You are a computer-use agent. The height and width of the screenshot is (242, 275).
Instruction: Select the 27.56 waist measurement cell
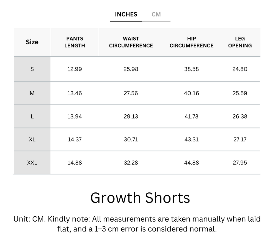(x=131, y=93)
